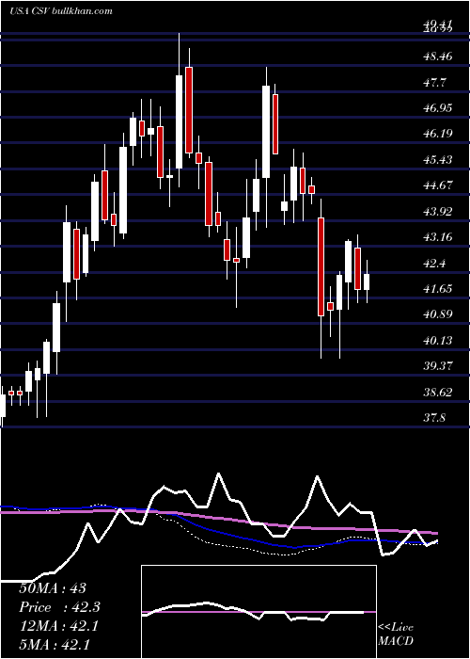470x659 pixels.
Task: Click the 39.37 price axis label
Action: pos(438,366)
